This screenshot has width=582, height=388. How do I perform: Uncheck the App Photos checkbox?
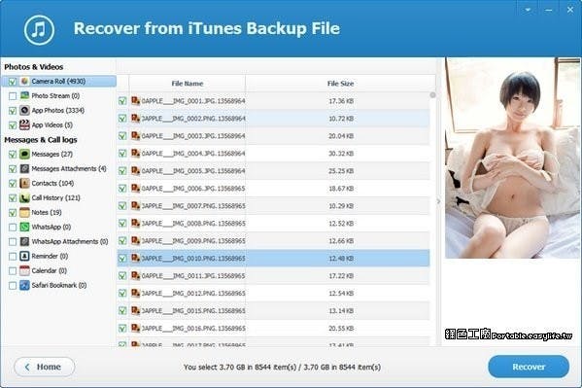(13, 111)
